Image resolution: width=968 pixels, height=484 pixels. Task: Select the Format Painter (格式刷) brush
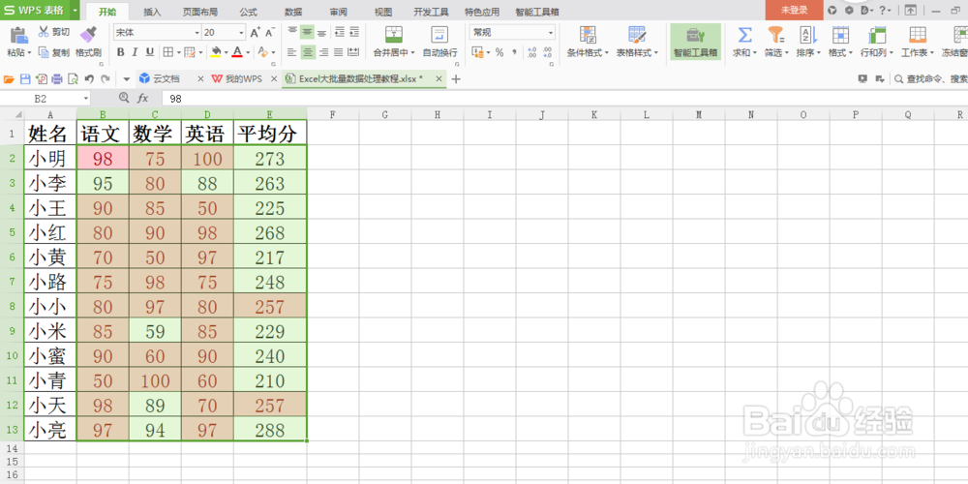(x=88, y=34)
